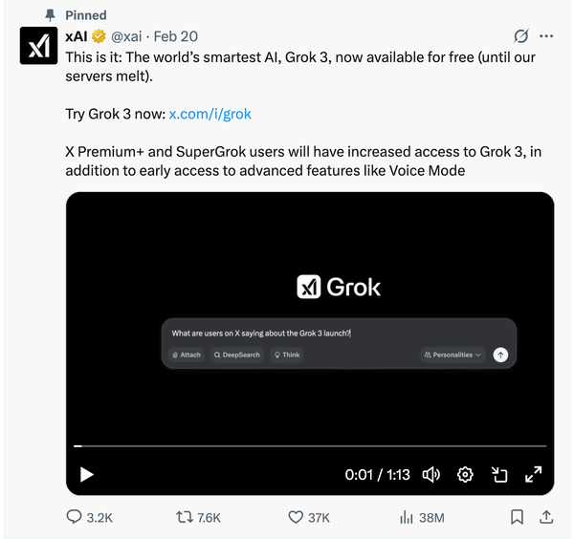Click the DeepSearch button in Grok prompt

pyautogui.click(x=237, y=355)
